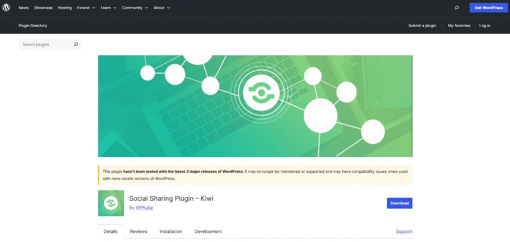Open the Hosting menu item
The image size is (510, 242).
(65, 8)
